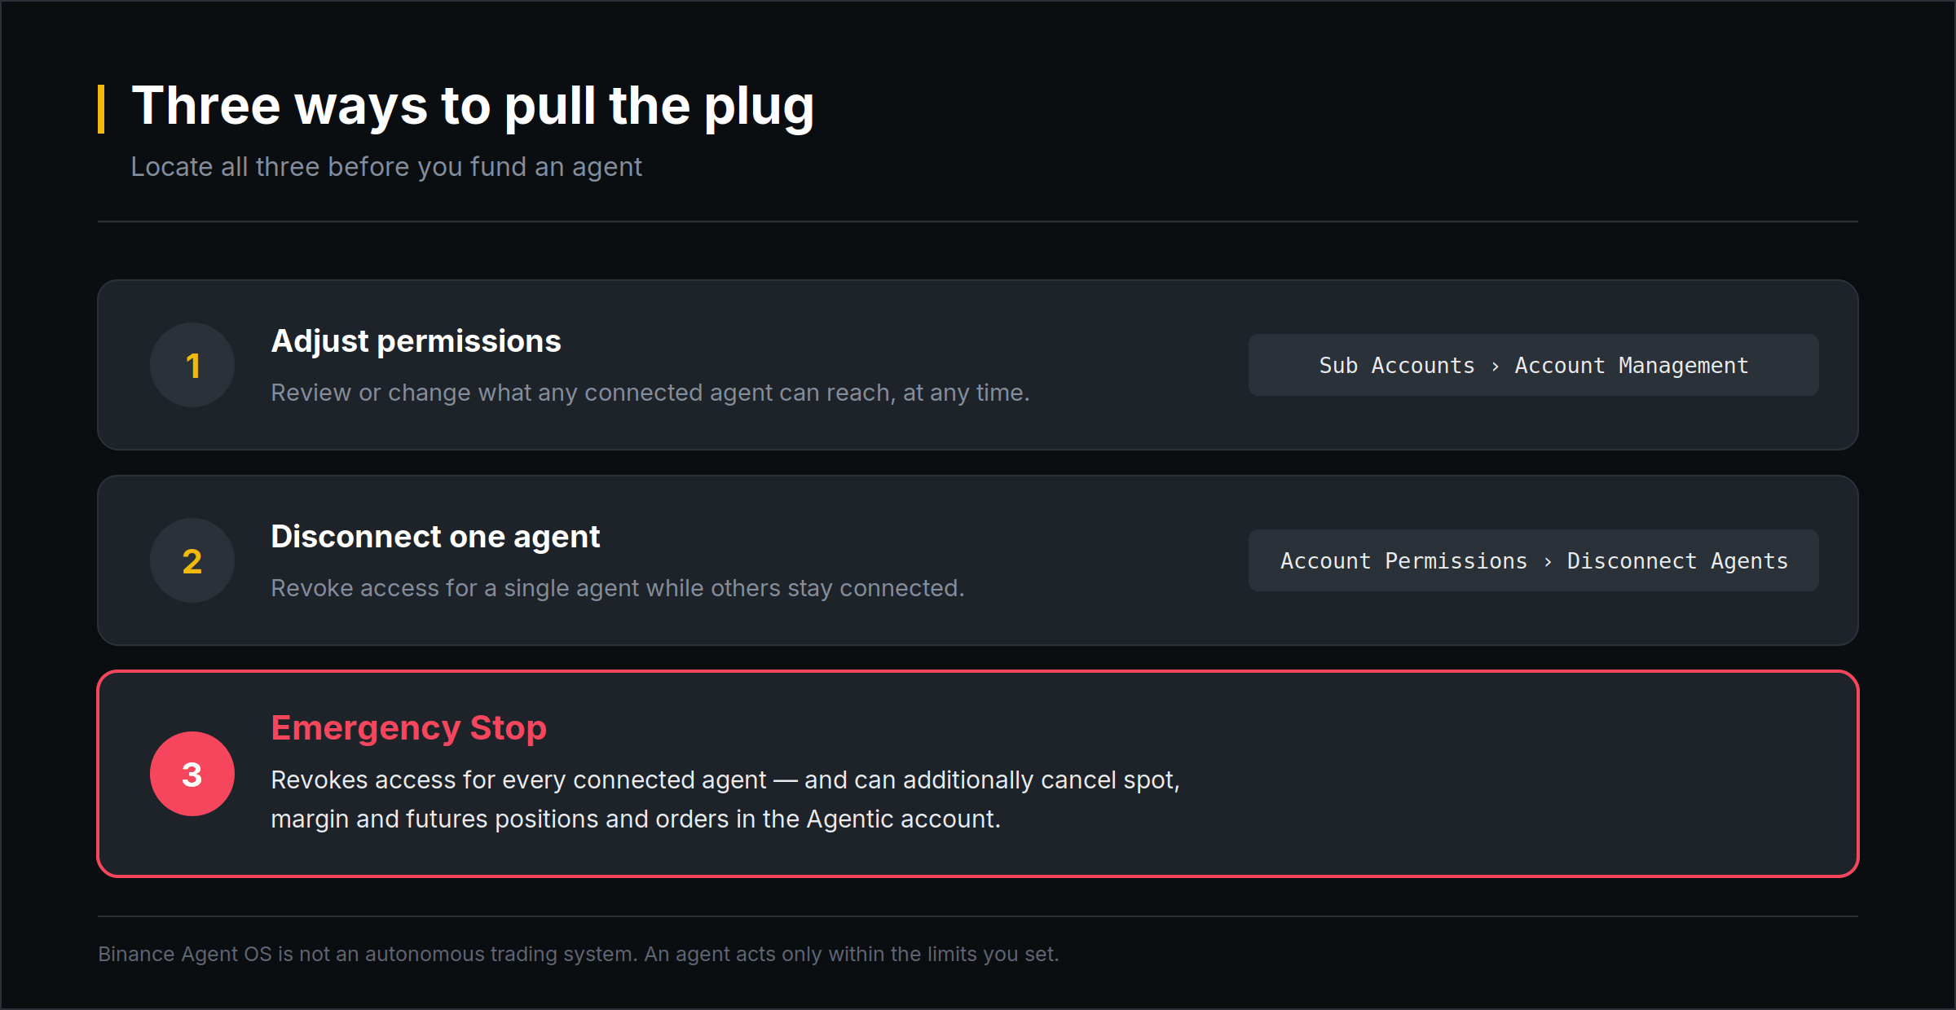1956x1010 pixels.
Task: Select the red-bordered Emergency Stop card
Action: pos(978,774)
